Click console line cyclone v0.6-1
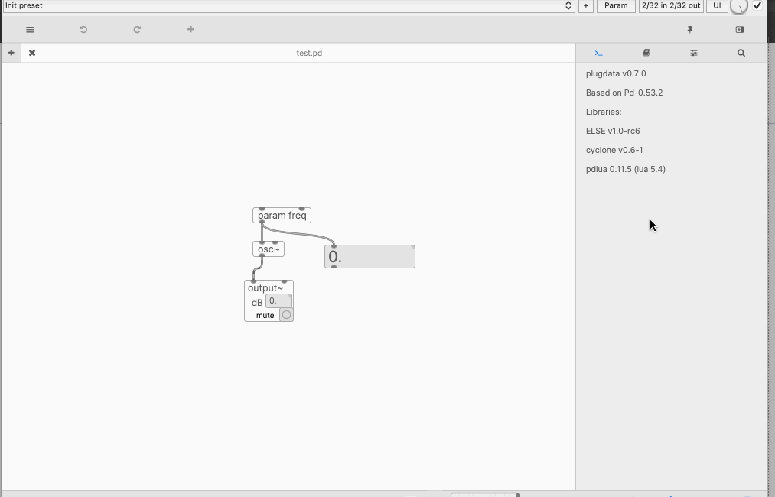 click(x=614, y=150)
